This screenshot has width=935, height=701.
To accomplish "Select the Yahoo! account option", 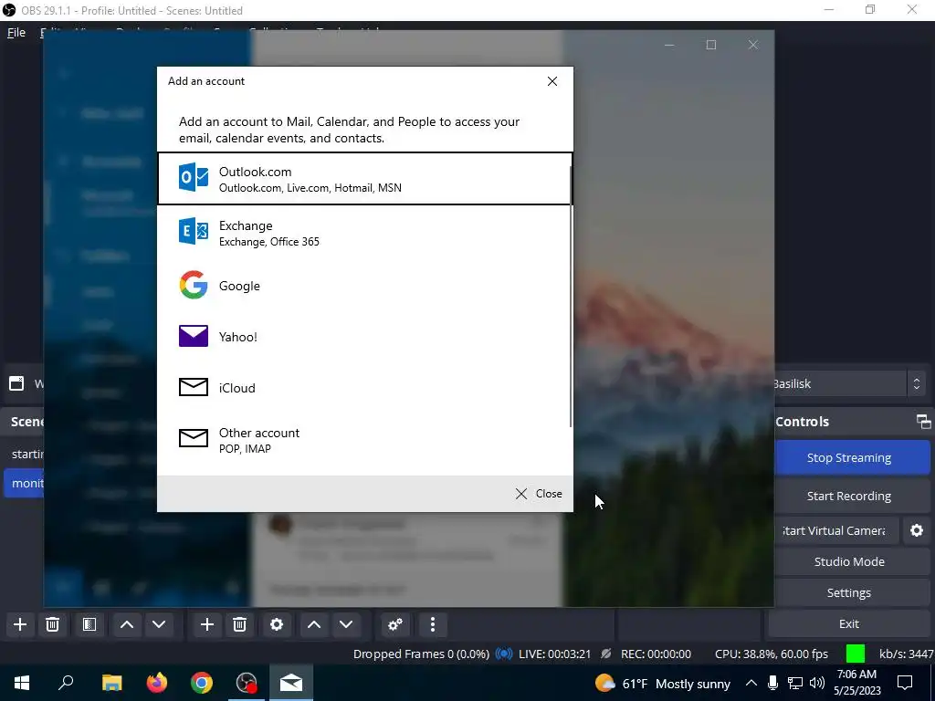I will tap(364, 337).
